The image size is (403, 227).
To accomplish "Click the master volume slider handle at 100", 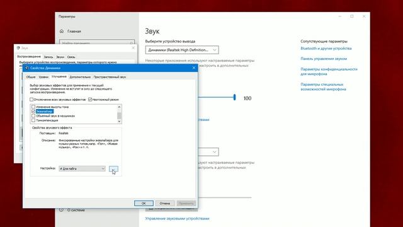I will (234, 97).
